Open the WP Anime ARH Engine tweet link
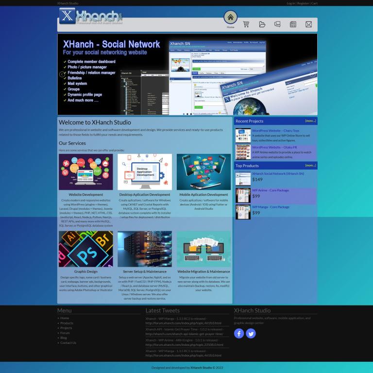Image resolution: width=373 pixels, height=373 pixels. [x=185, y=345]
